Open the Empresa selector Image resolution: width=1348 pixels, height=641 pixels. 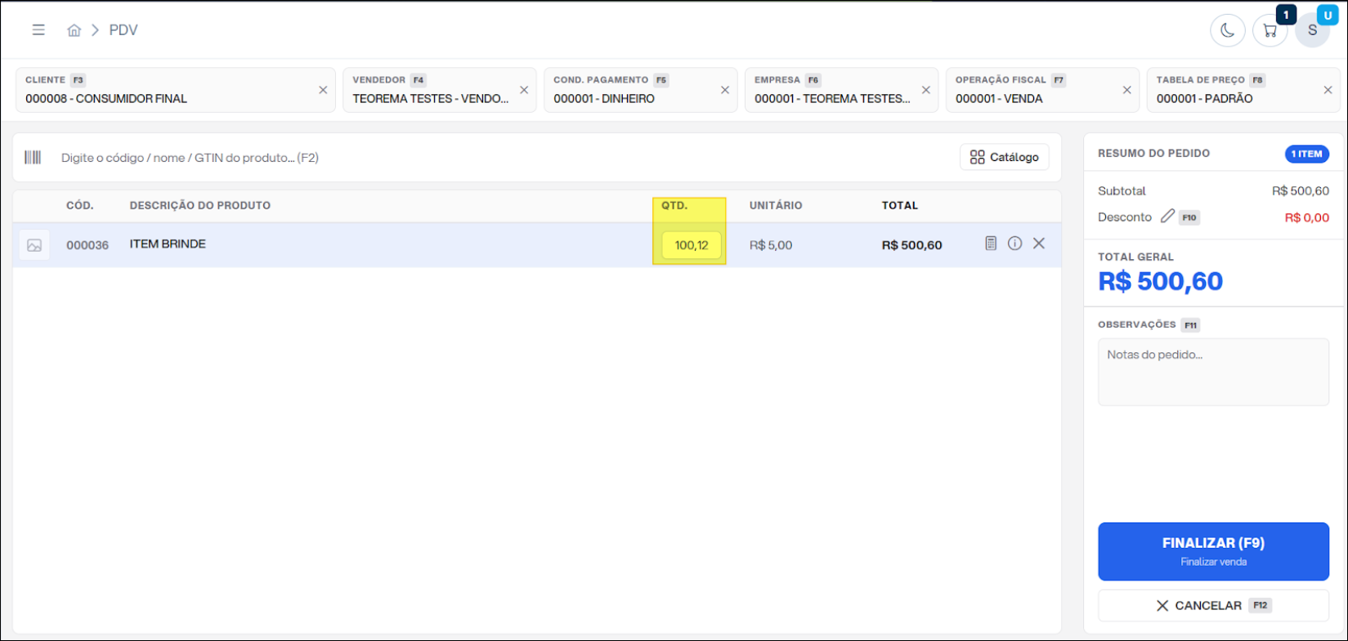(842, 90)
